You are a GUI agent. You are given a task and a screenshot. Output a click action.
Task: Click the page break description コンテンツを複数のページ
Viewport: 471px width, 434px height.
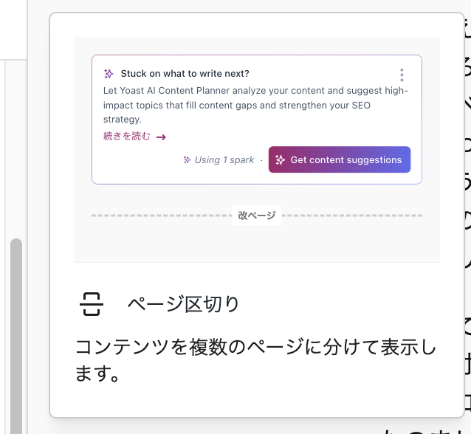point(255,360)
